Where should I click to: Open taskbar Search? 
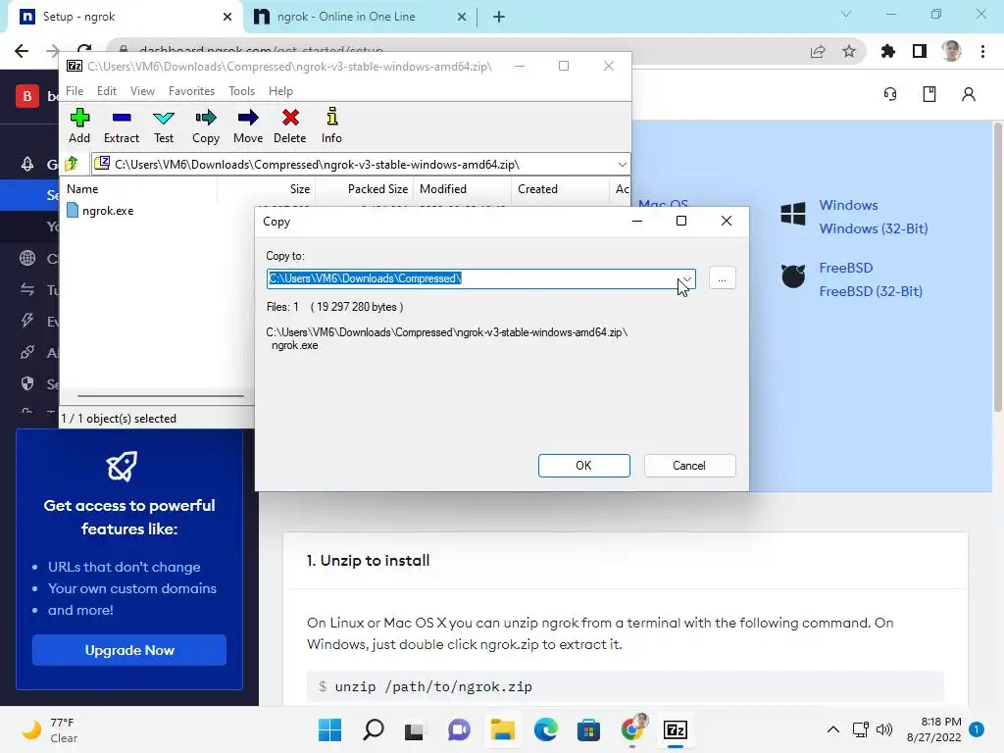(374, 729)
